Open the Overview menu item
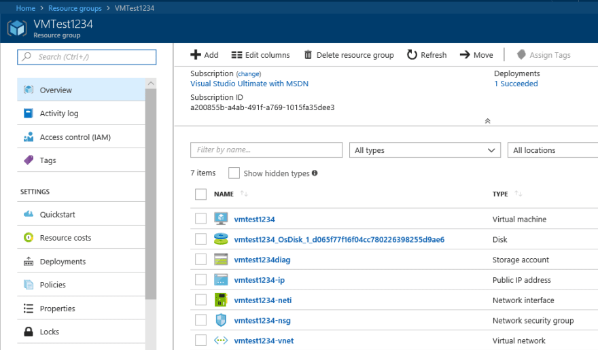598x350 pixels. click(x=82, y=90)
